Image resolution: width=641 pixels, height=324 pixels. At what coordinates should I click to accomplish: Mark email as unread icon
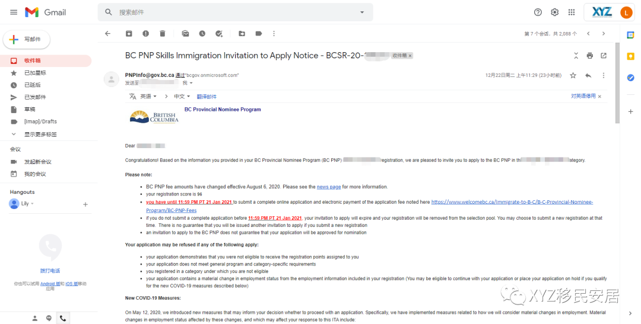(x=185, y=33)
